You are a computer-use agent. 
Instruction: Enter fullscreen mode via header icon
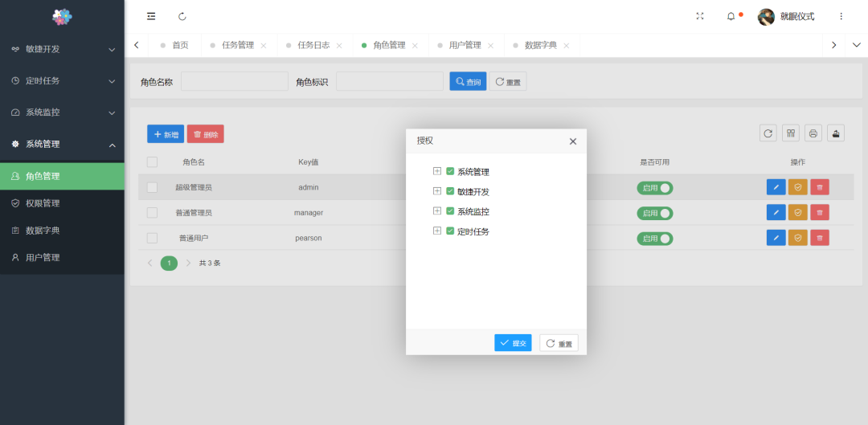tap(700, 17)
